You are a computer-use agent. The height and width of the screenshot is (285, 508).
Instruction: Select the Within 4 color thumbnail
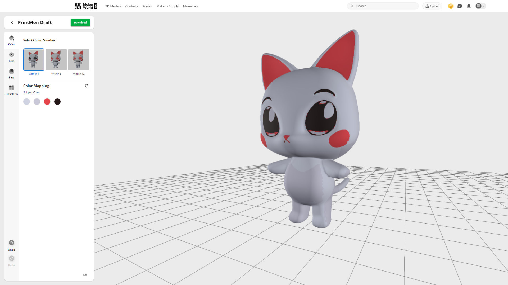[x=34, y=59]
